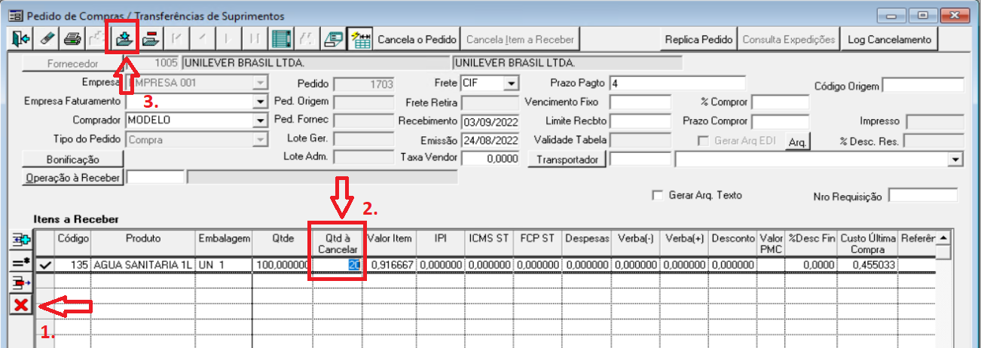Click the Embalagem cell UN 1
Image resolution: width=981 pixels, height=348 pixels.
224,264
